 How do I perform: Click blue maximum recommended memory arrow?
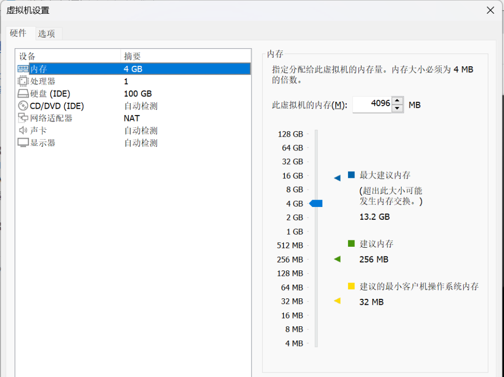click(x=337, y=178)
